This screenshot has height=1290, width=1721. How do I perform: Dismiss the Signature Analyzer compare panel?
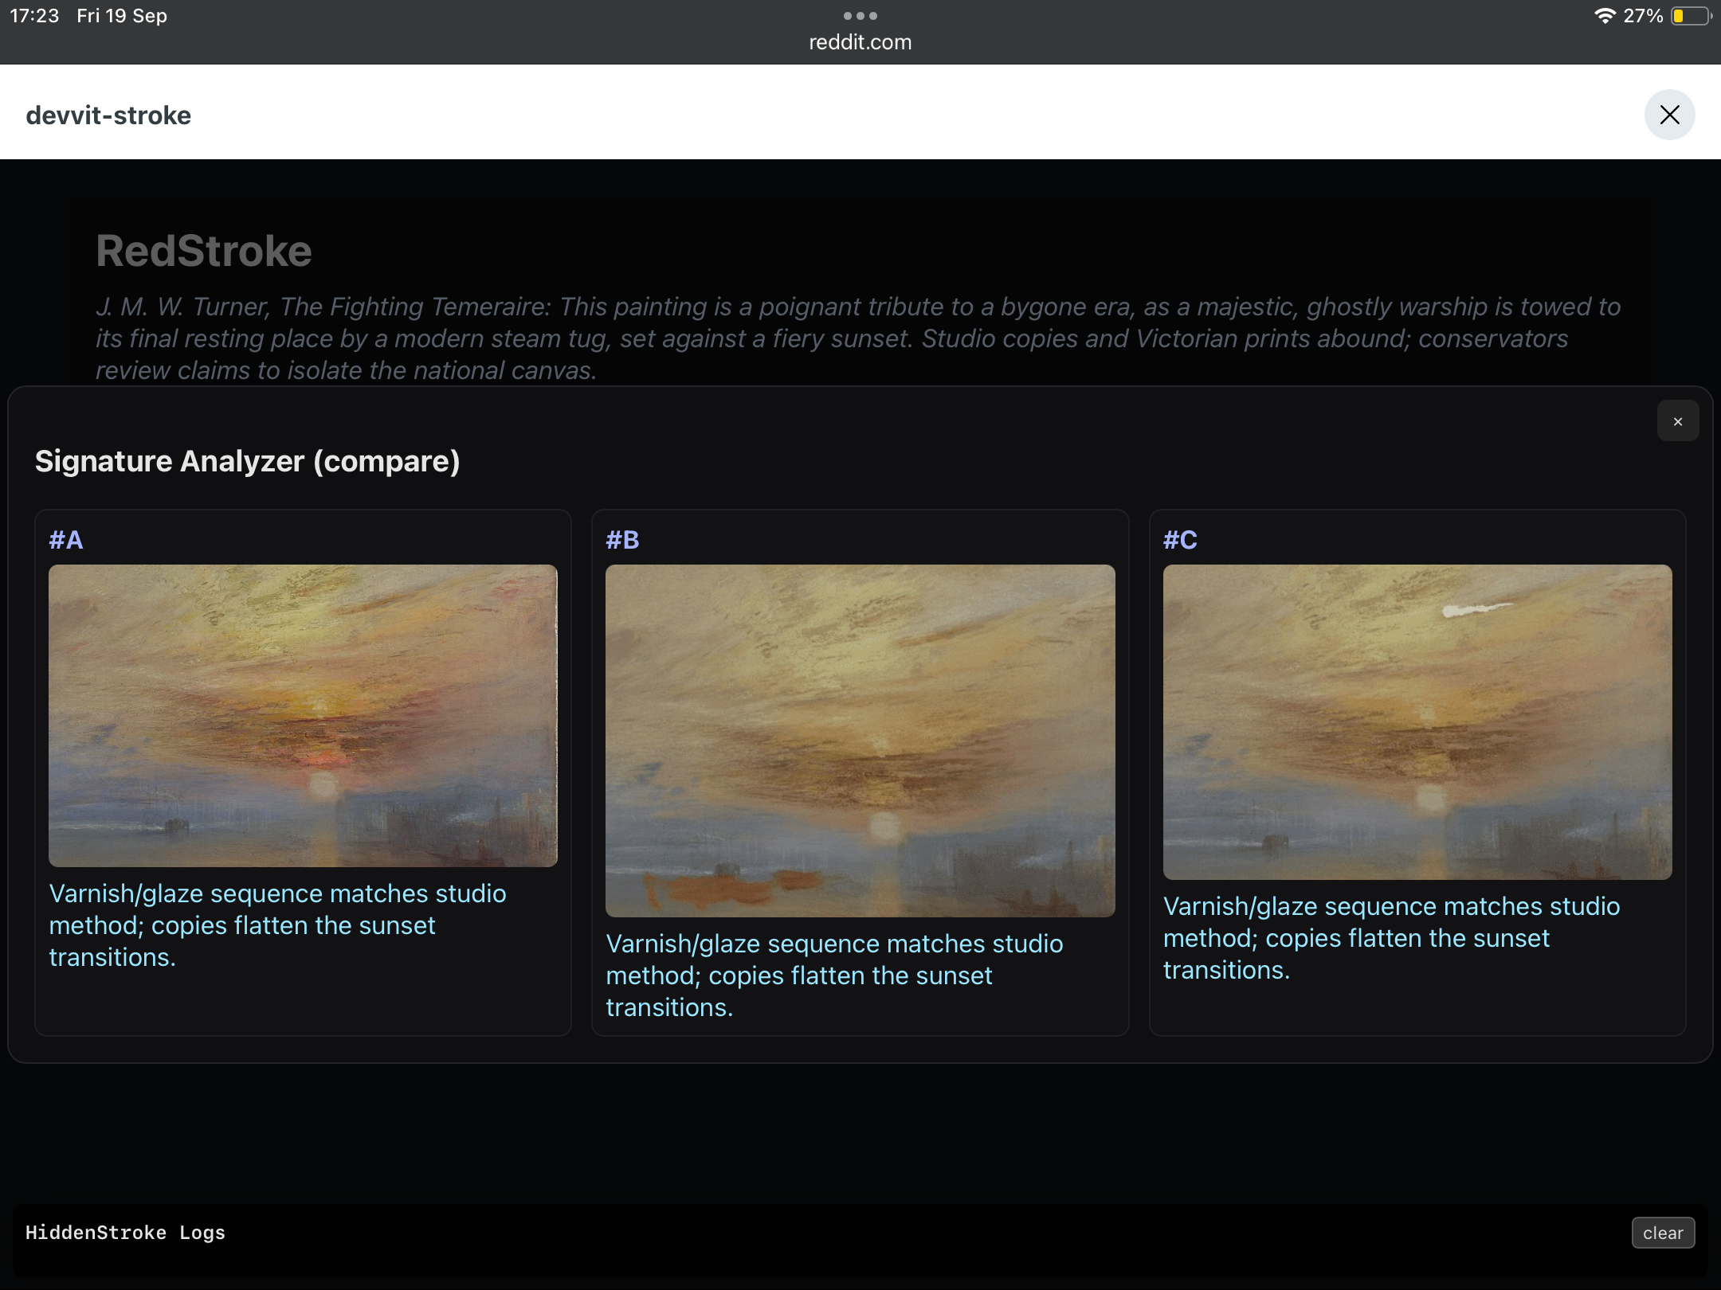tap(1677, 421)
